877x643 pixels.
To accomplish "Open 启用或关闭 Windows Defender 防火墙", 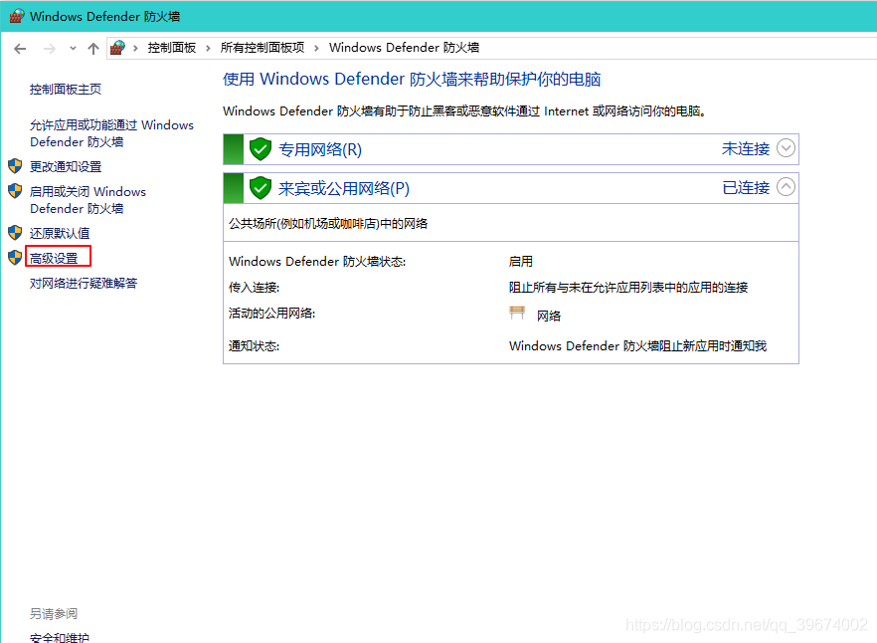I will 88,200.
